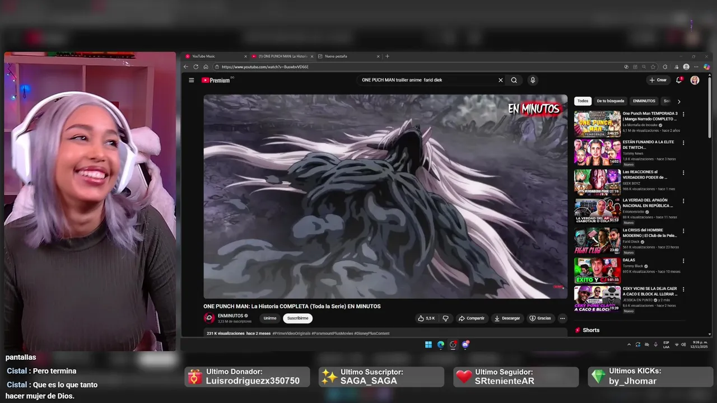Screen dimensions: 717x403
Task: Open more actions three-dot under video
Action: (562, 318)
